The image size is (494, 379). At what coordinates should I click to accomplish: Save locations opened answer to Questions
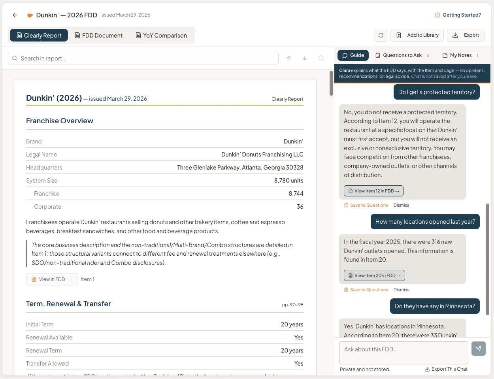(366, 290)
